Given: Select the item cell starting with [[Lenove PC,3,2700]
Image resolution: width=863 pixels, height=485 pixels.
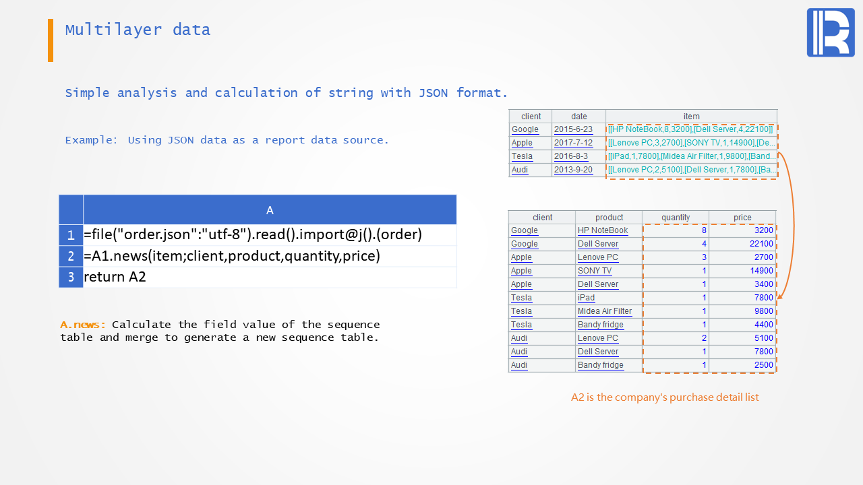Looking at the screenshot, I should [x=691, y=143].
